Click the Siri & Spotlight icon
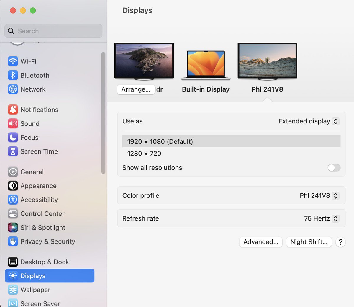This screenshot has width=354, height=307. [x=13, y=228]
